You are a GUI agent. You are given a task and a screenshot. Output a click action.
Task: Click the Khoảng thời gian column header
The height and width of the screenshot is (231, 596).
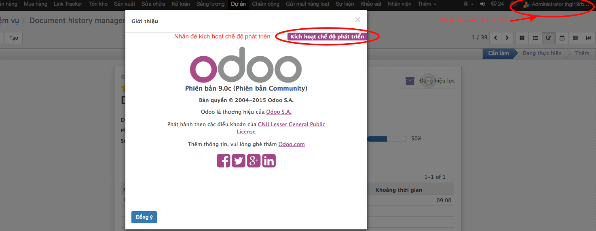pyautogui.click(x=399, y=190)
